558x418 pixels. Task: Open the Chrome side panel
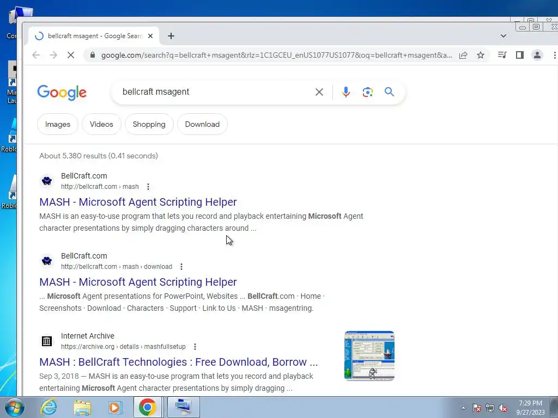click(x=519, y=55)
